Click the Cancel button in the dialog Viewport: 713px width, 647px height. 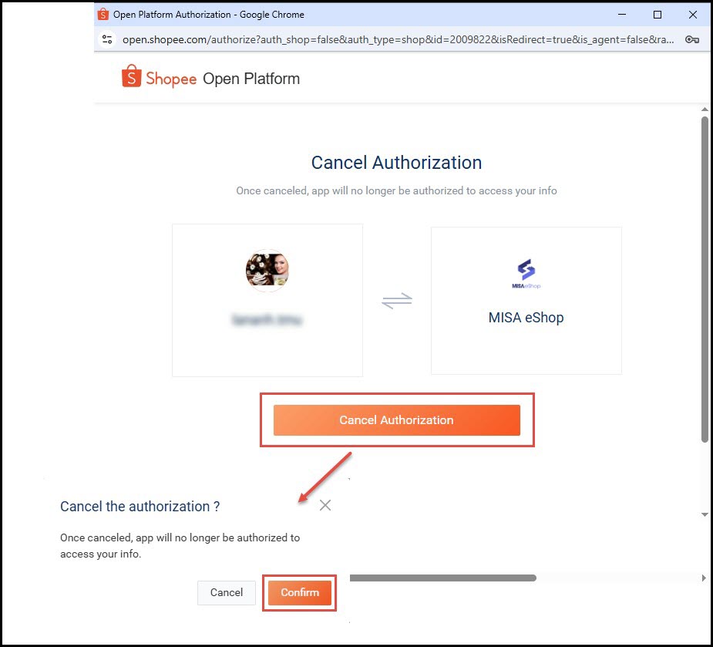point(227,592)
